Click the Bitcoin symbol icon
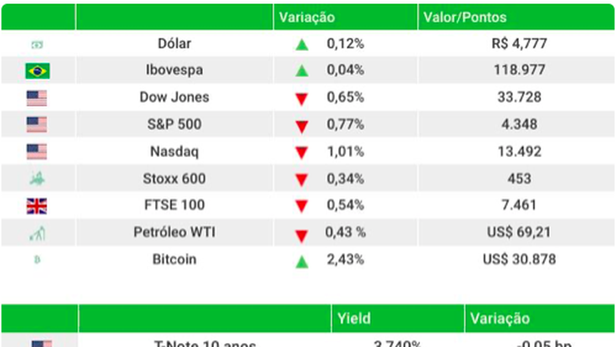 point(37,260)
